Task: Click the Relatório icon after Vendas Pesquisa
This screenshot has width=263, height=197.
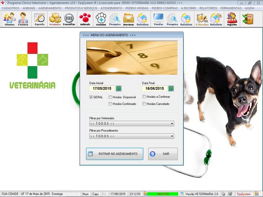Action: [x=186, y=19]
